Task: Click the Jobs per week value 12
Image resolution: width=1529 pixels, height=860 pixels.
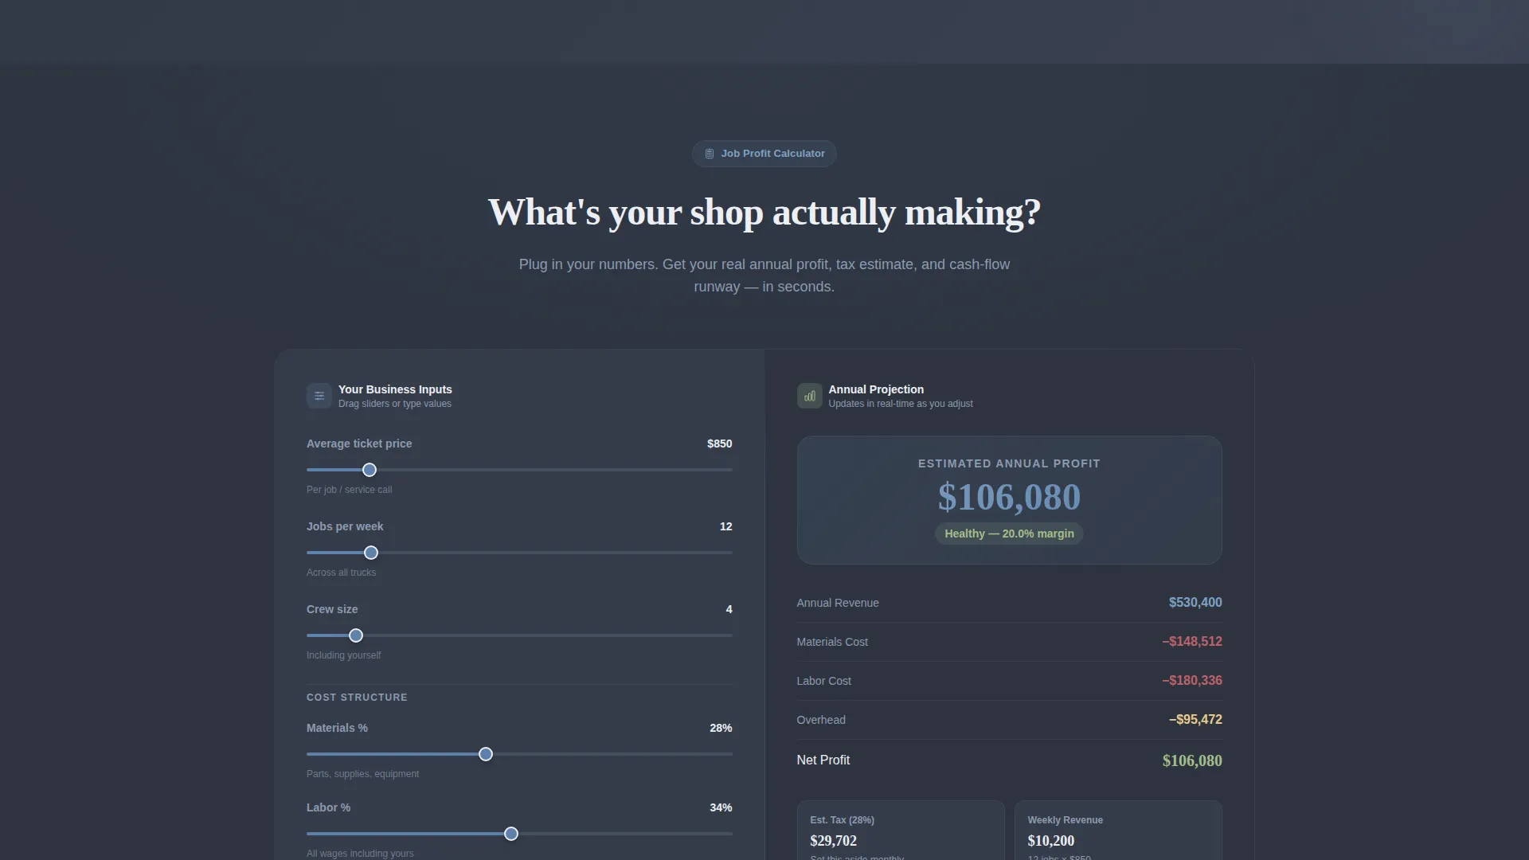Action: point(725,526)
